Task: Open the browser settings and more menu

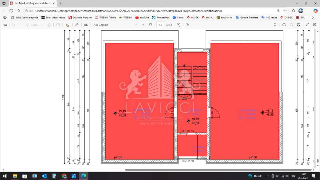Action: tap(308, 11)
